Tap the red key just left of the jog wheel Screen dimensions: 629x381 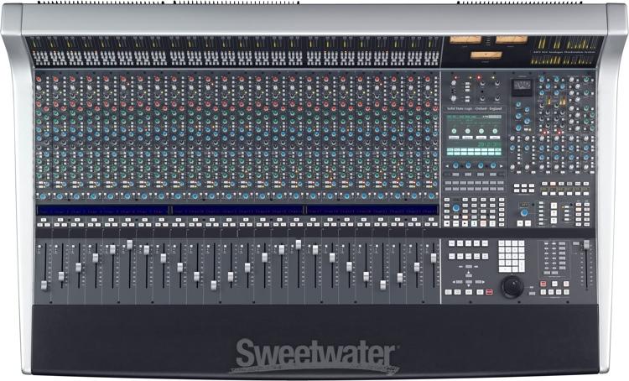pyautogui.click(x=490, y=292)
